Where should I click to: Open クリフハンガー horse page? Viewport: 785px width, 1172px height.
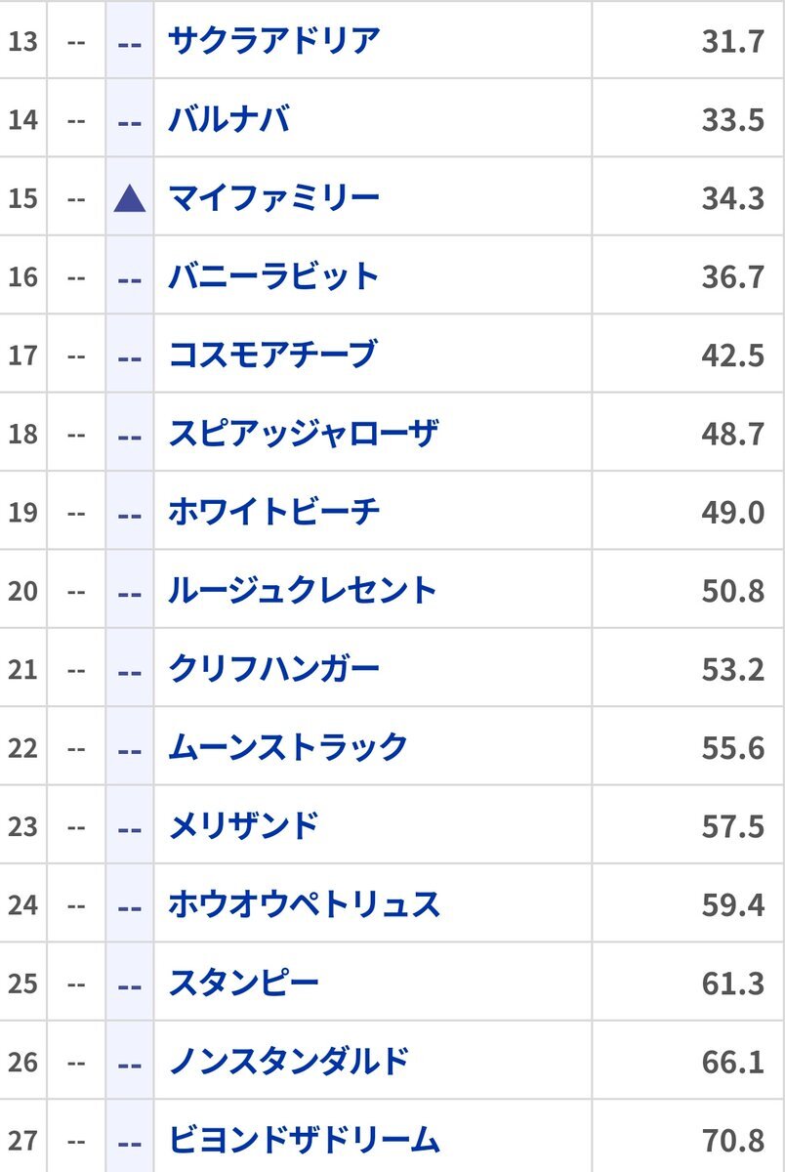pos(274,669)
